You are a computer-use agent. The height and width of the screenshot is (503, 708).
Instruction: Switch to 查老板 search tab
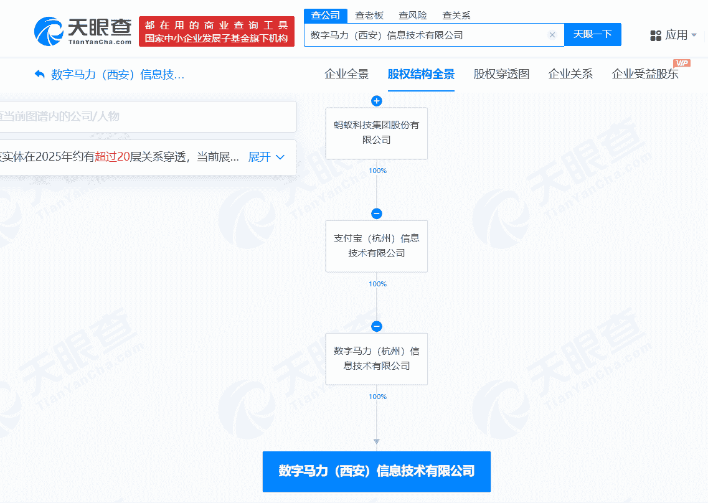coord(369,16)
